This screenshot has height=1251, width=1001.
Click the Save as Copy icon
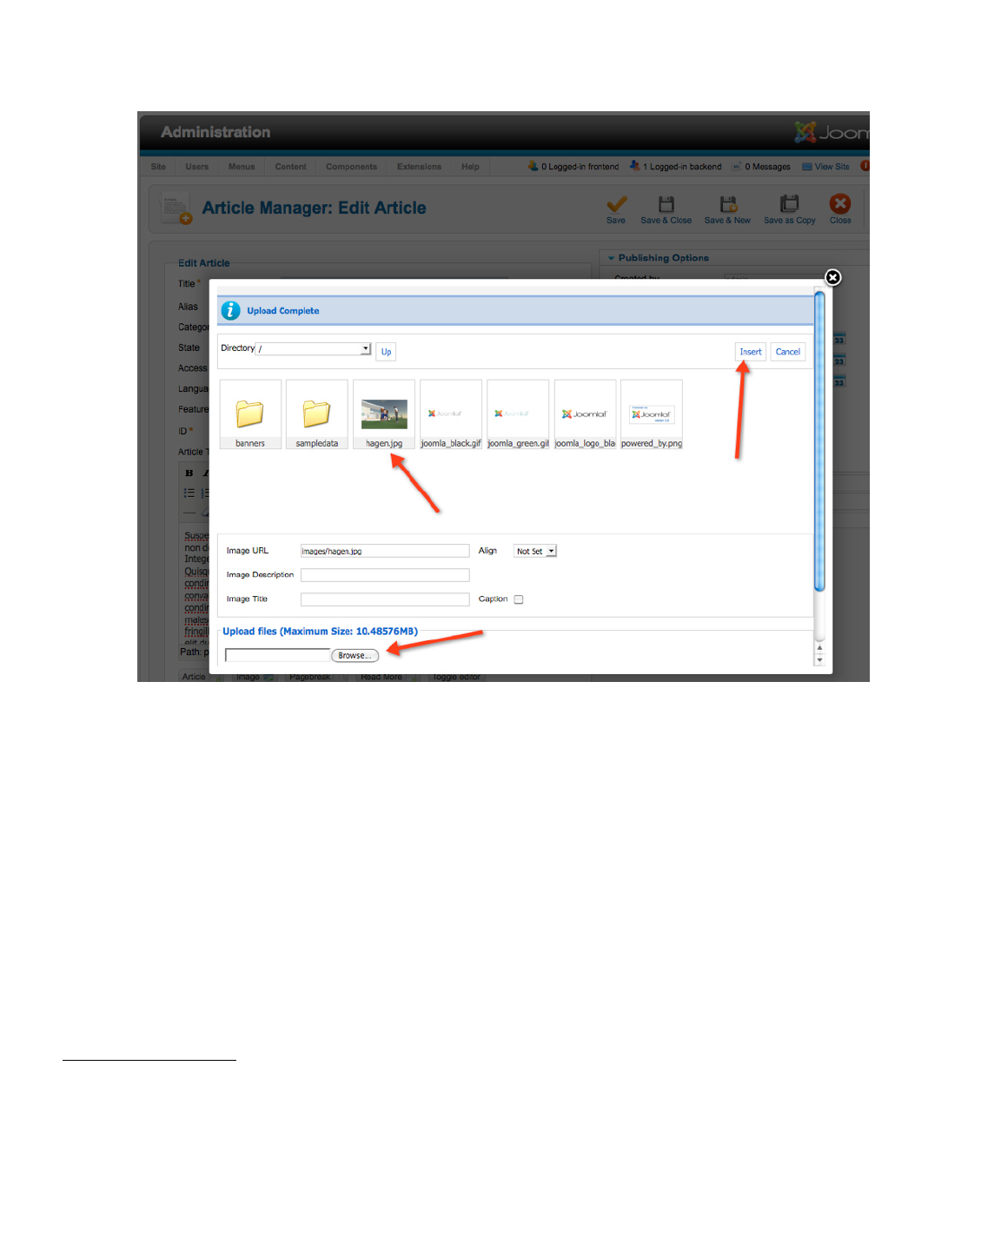(x=789, y=204)
